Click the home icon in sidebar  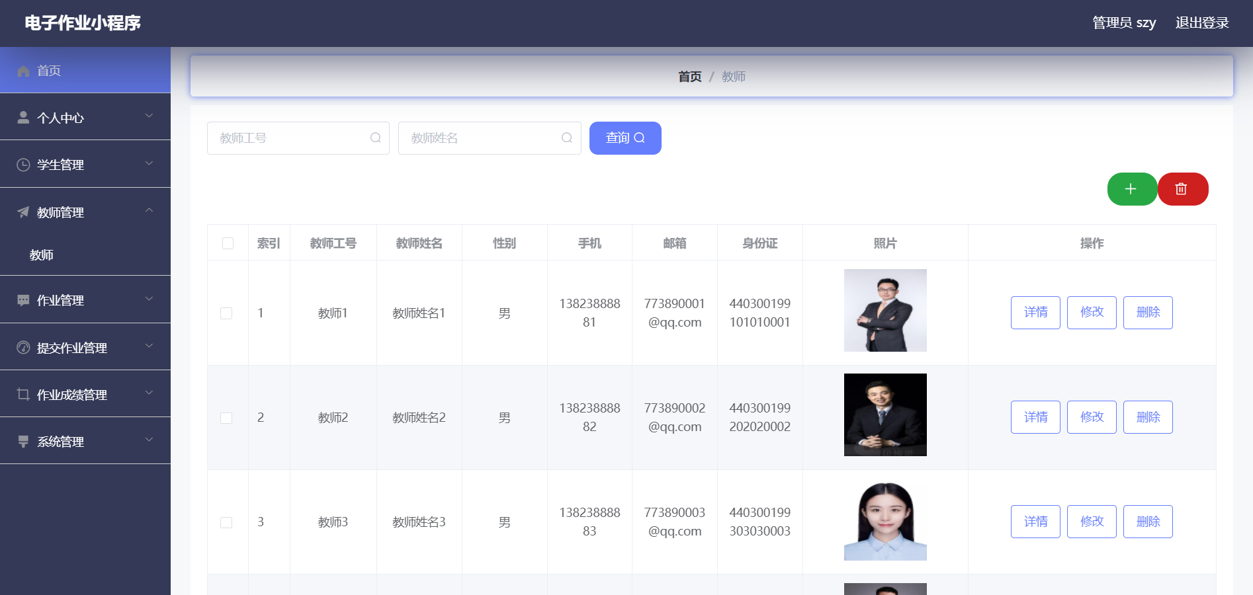click(23, 71)
